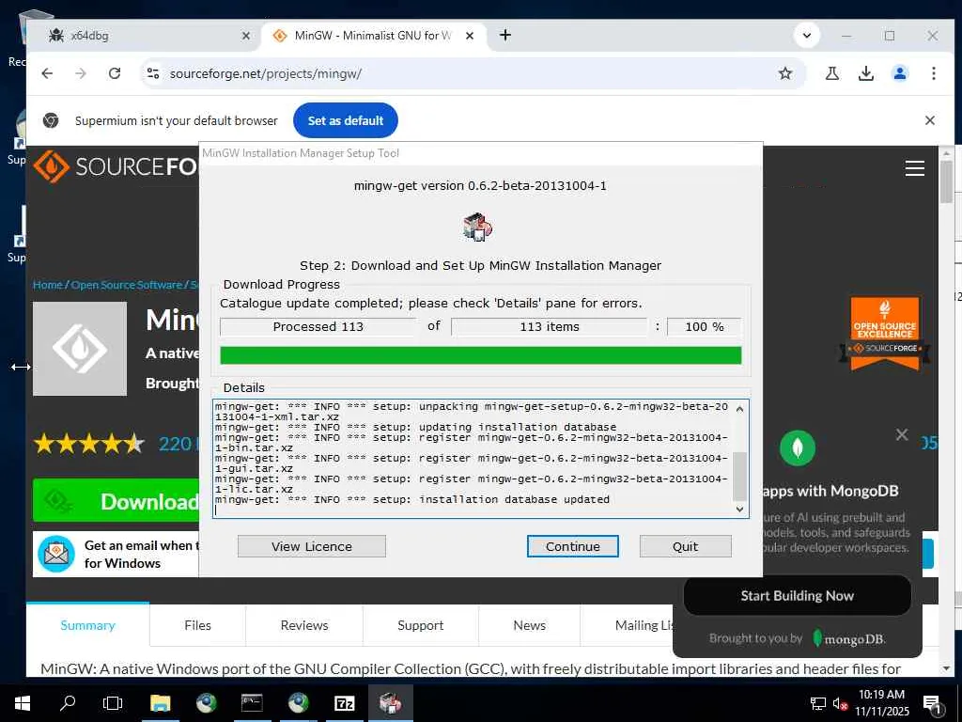Close the MinGW browser tab
This screenshot has width=962, height=722.
[470, 36]
